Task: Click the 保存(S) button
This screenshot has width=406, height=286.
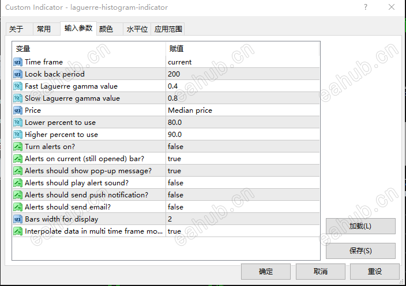Action: coord(360,250)
